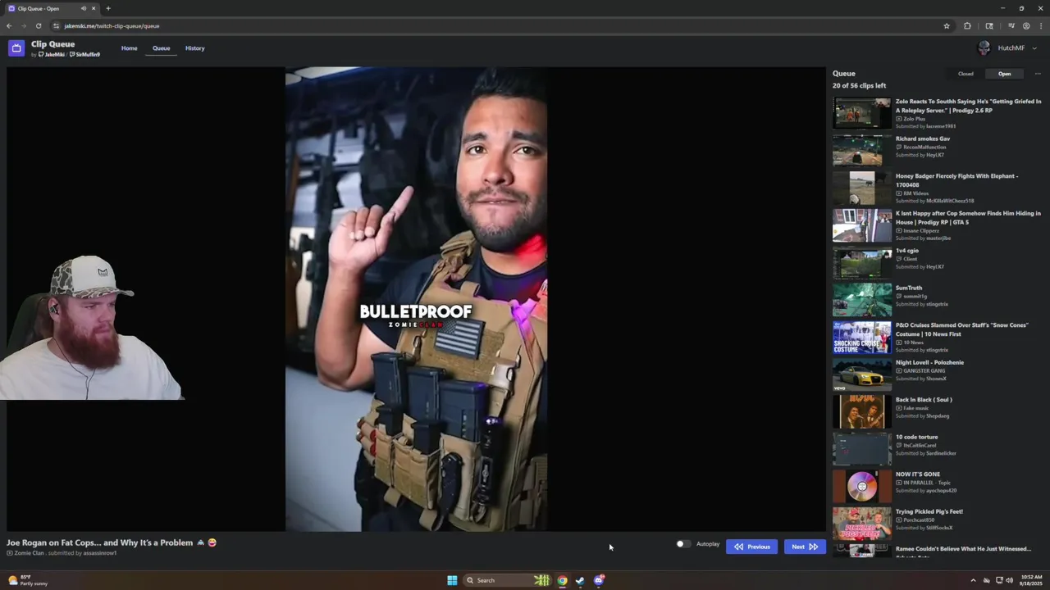
Task: Open the P&O Cruises Snow Cones clip title
Action: pyautogui.click(x=961, y=329)
